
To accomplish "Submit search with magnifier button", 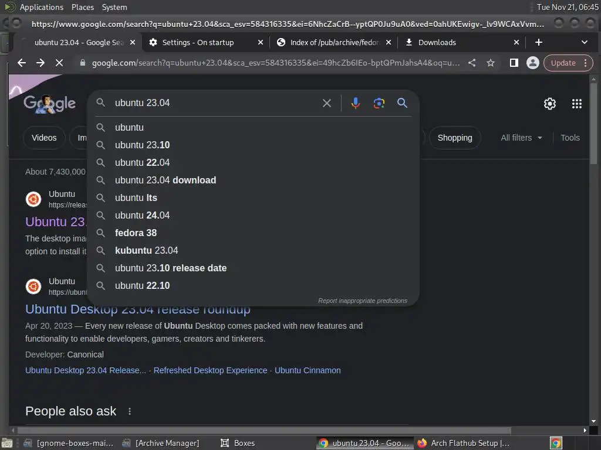I will tap(402, 103).
